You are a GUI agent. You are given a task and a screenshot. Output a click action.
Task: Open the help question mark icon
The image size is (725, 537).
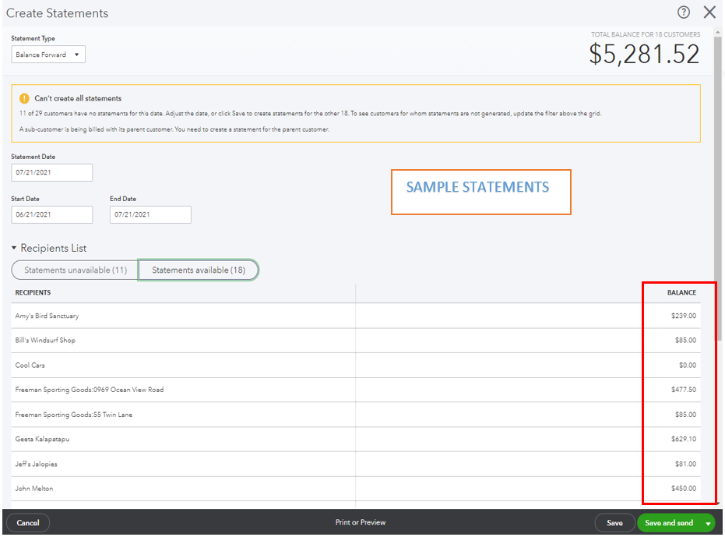[x=684, y=12]
